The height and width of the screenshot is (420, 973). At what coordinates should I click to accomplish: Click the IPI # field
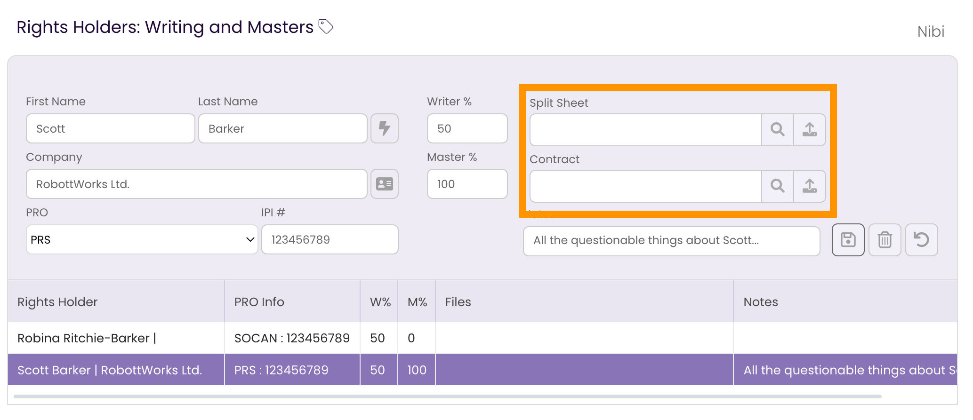click(330, 239)
